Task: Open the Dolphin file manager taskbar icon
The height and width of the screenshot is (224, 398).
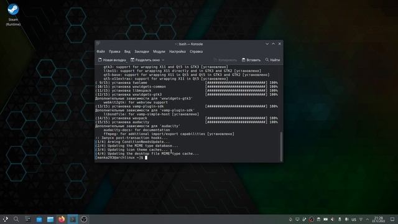Action: click(x=50, y=219)
